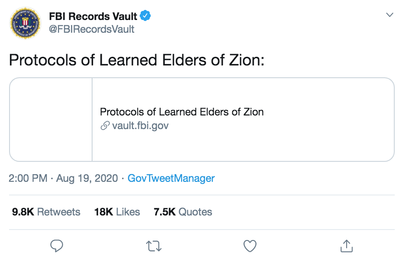Screen dimensions: 402x260
Task: Click the link chain icon beside vault.fbi.gov
Action: (x=105, y=125)
